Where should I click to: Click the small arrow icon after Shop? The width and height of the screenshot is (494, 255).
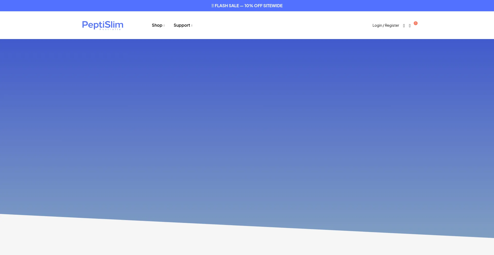click(164, 26)
